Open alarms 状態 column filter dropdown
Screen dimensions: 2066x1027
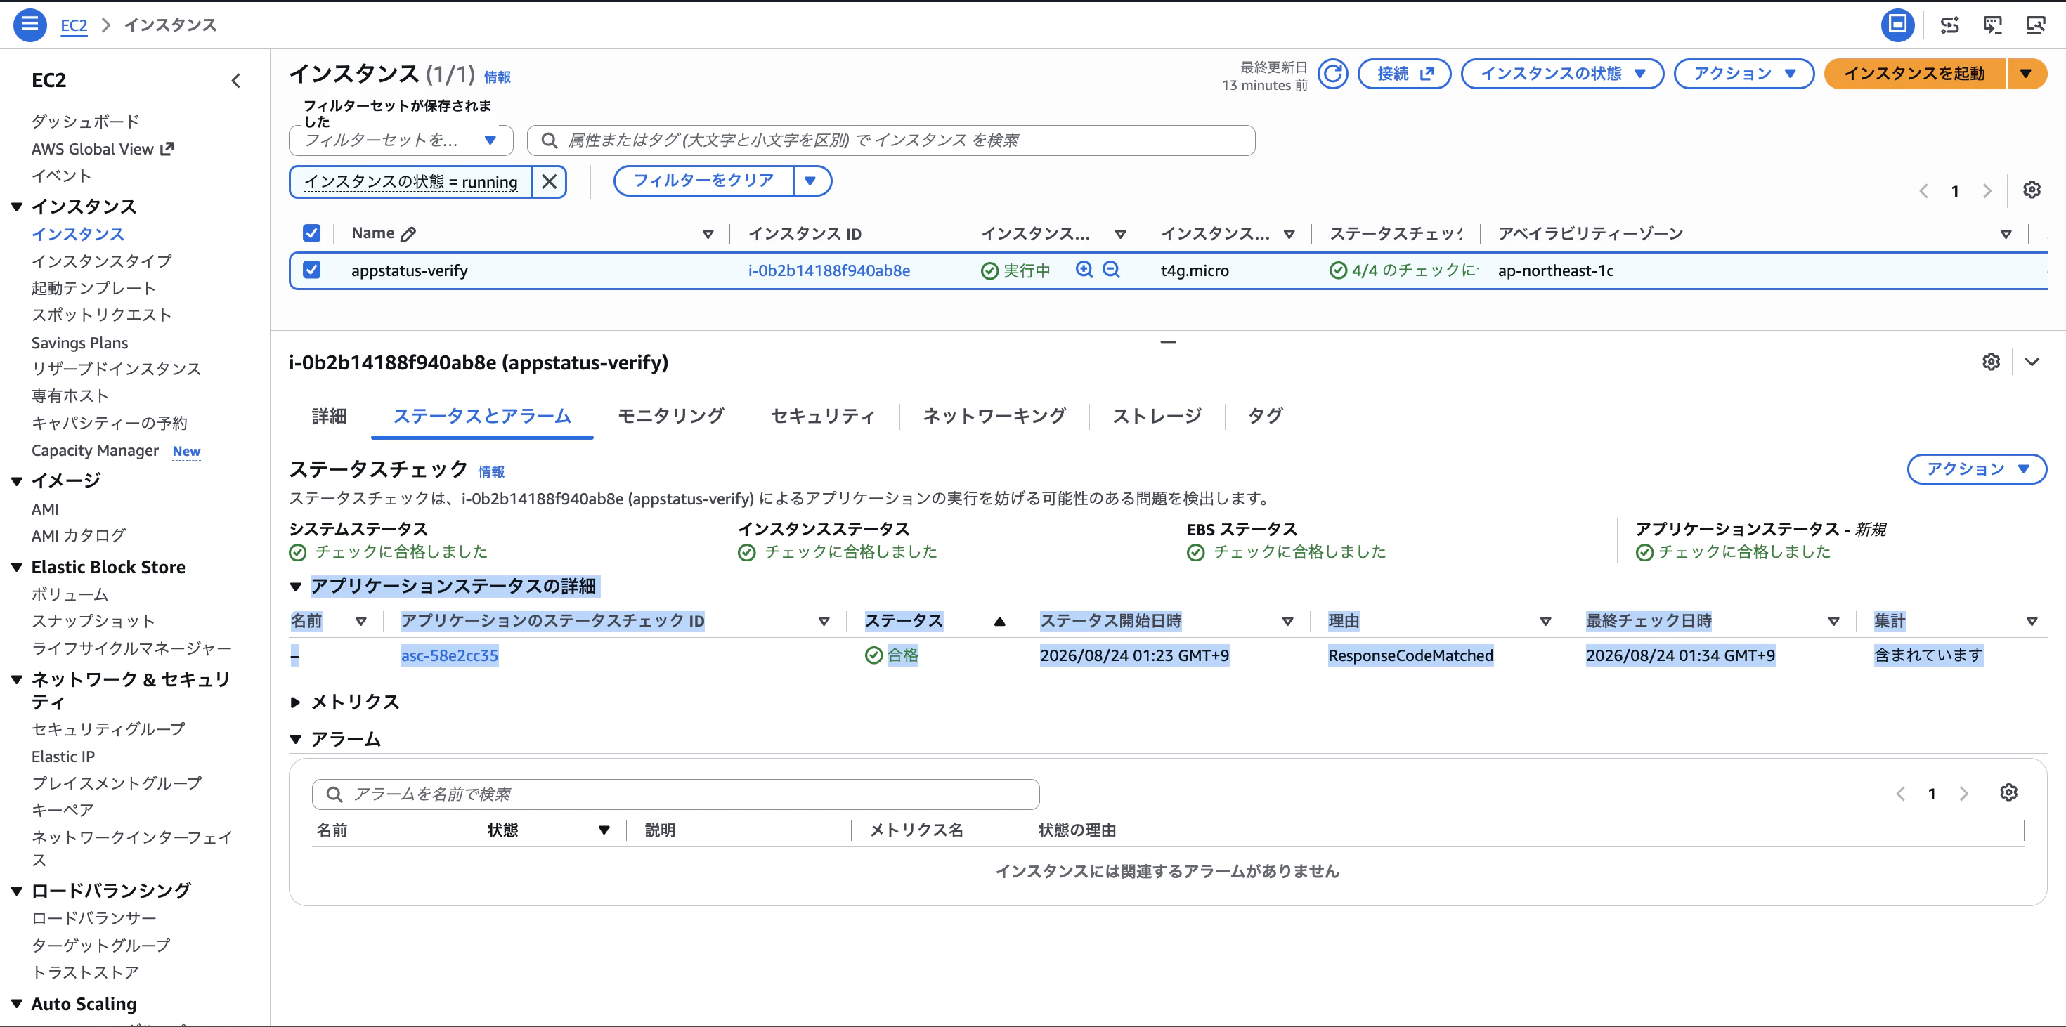(604, 830)
